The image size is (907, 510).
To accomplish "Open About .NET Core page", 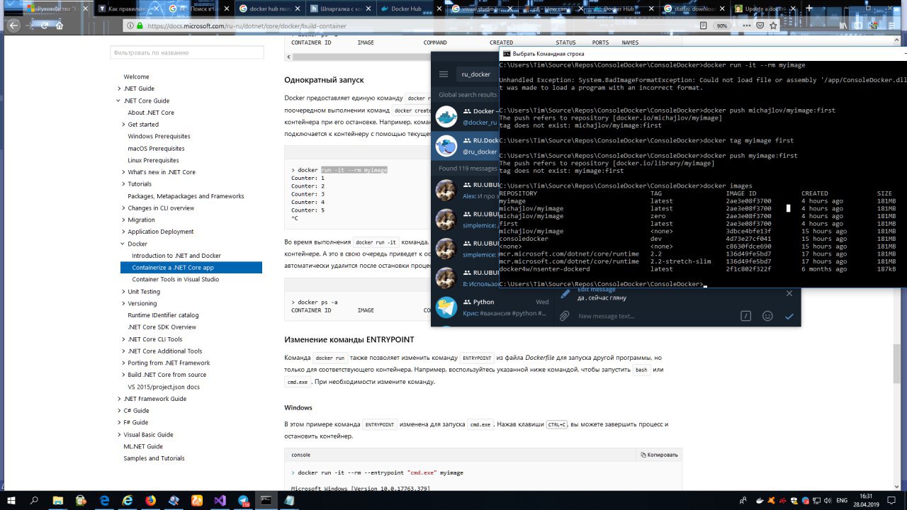I will coord(151,113).
